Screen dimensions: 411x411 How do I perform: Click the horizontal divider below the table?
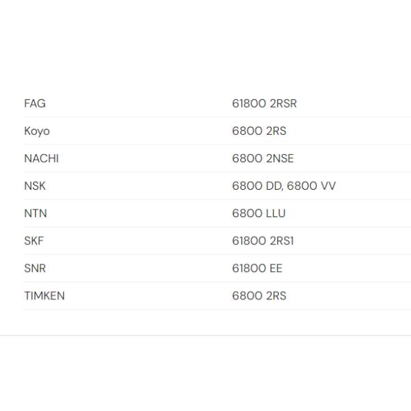point(206,336)
